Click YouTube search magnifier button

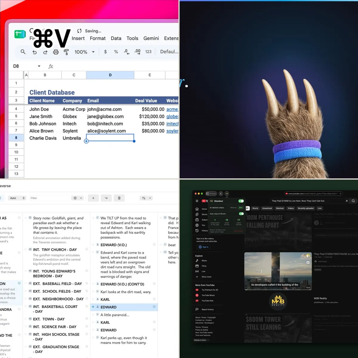pyautogui.click(x=353, y=201)
